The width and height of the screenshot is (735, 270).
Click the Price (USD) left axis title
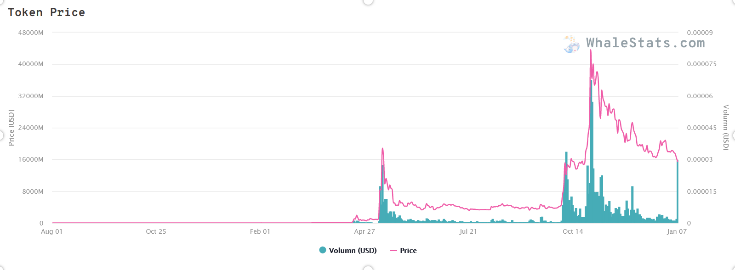[x=11, y=128]
